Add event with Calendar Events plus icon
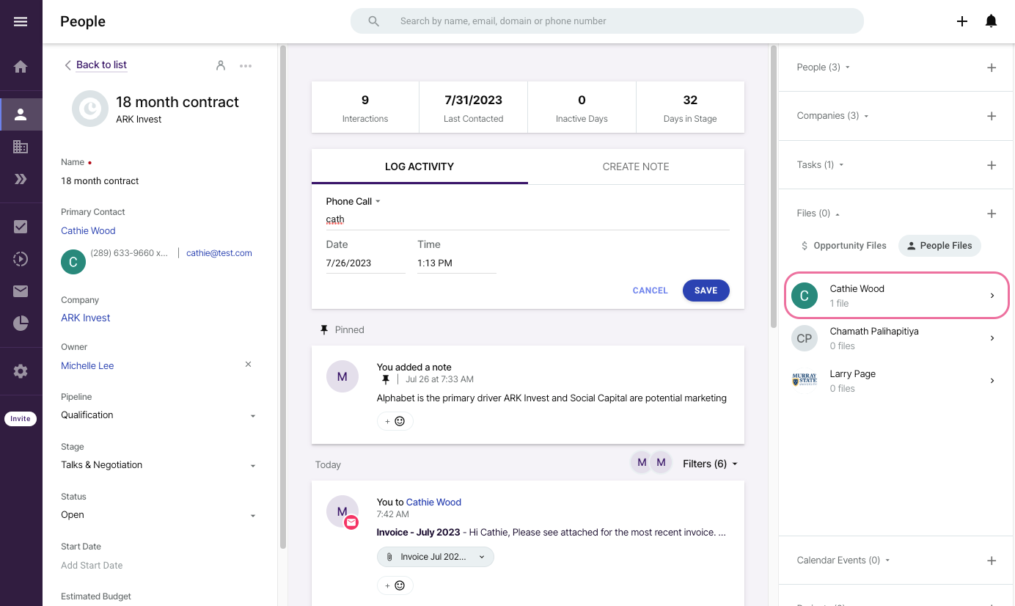 (992, 561)
